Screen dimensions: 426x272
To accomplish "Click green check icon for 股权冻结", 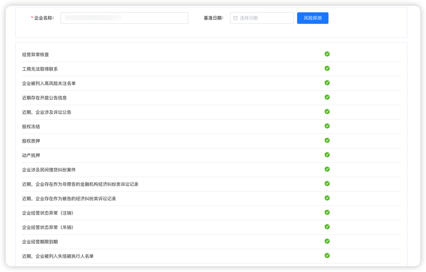I will pos(327,126).
